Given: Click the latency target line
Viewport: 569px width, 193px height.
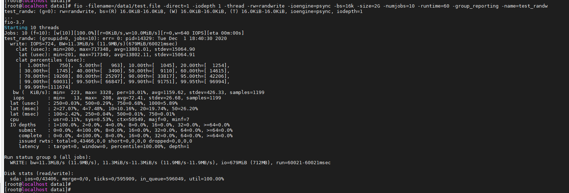Looking at the screenshot, I should pyautogui.click(x=104, y=147).
